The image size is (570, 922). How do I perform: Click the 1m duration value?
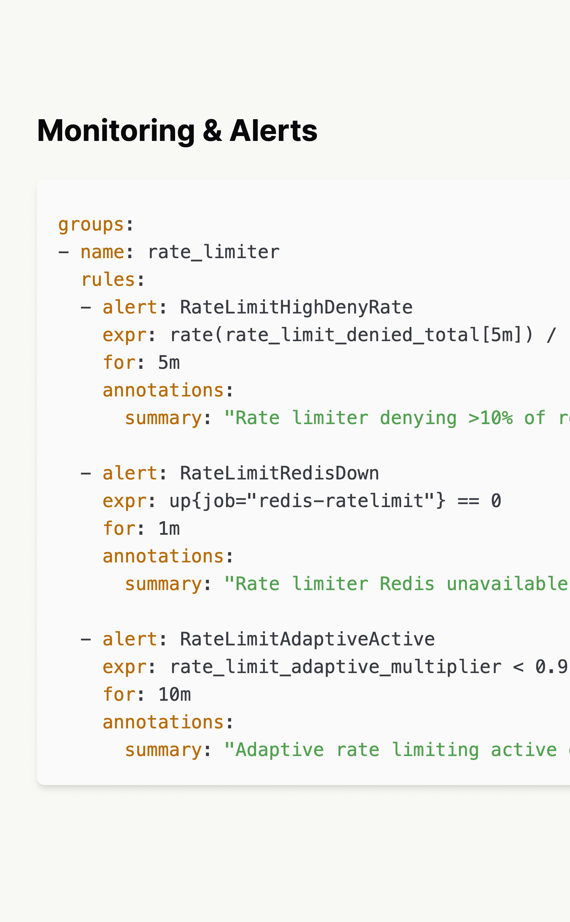click(x=168, y=528)
